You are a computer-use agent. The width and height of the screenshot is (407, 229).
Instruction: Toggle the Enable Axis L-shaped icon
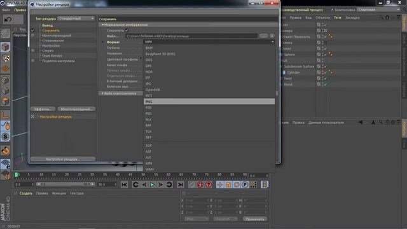click(x=5, y=114)
